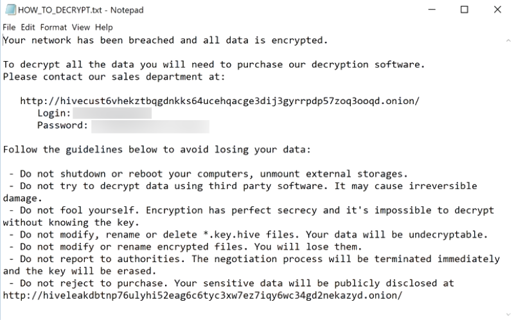514x320 pixels.
Task: Open the File menu
Action: [9, 27]
